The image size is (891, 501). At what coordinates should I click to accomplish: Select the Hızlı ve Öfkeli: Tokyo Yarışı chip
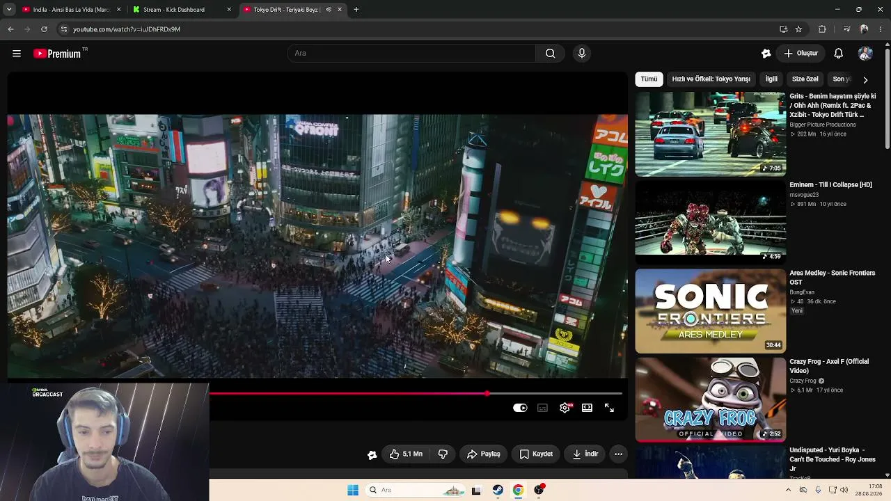[711, 79]
